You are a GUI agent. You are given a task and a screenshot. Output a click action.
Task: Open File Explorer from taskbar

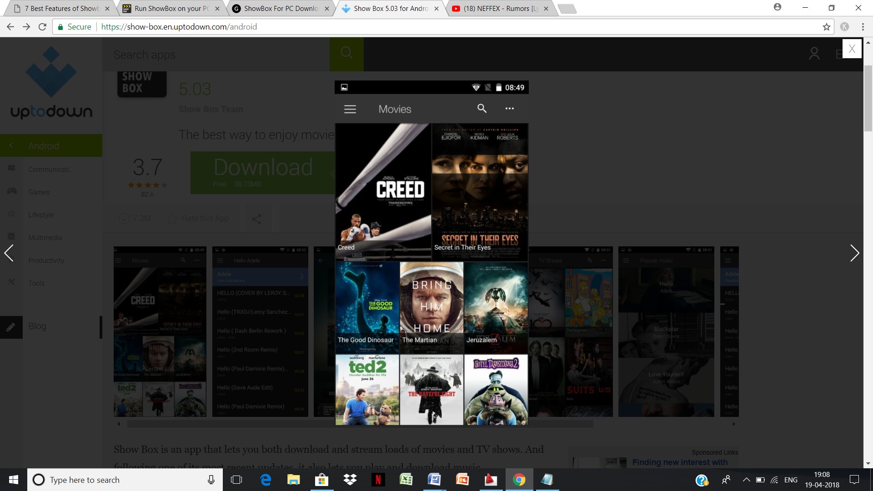[294, 480]
